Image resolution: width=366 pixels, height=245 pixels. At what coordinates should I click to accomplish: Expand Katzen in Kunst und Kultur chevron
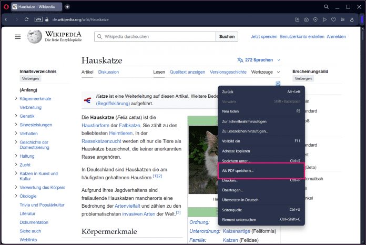(x=16, y=173)
